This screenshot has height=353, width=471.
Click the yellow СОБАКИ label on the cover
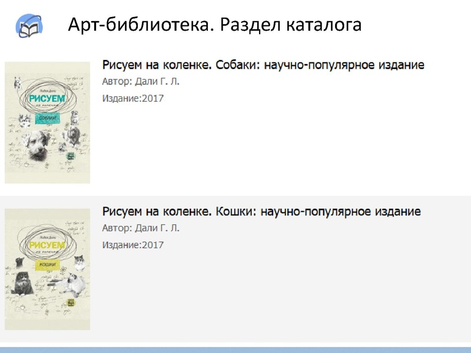(x=48, y=117)
